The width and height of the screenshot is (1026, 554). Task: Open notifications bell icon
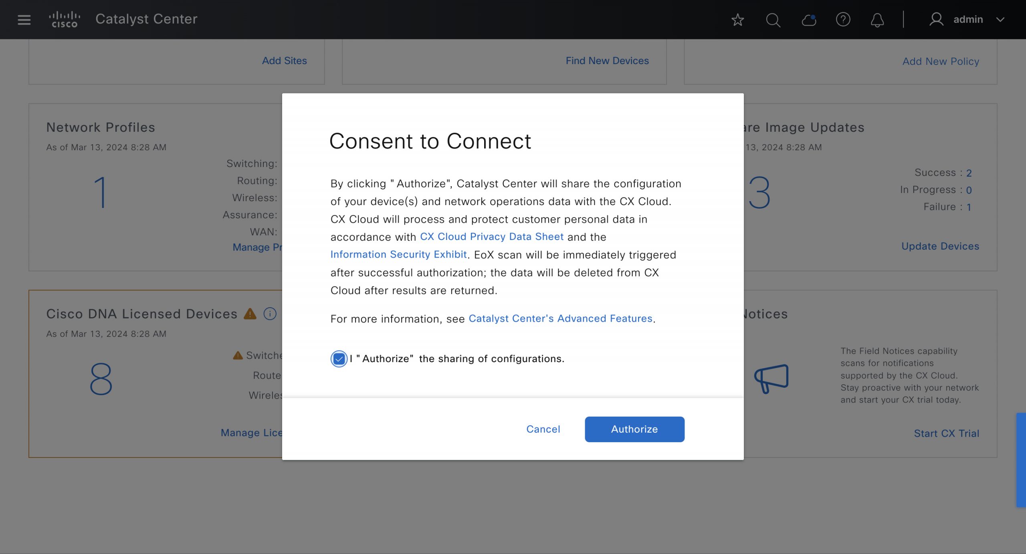click(x=877, y=20)
